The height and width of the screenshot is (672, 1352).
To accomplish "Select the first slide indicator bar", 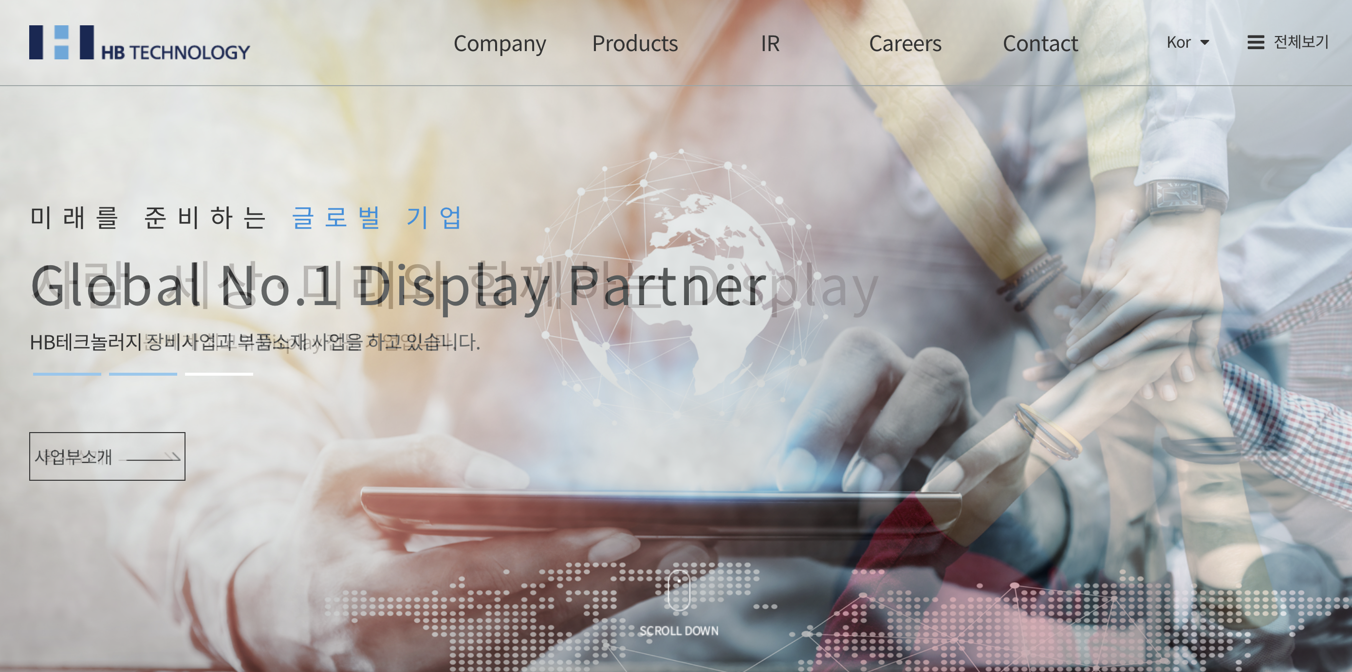I will coord(67,374).
